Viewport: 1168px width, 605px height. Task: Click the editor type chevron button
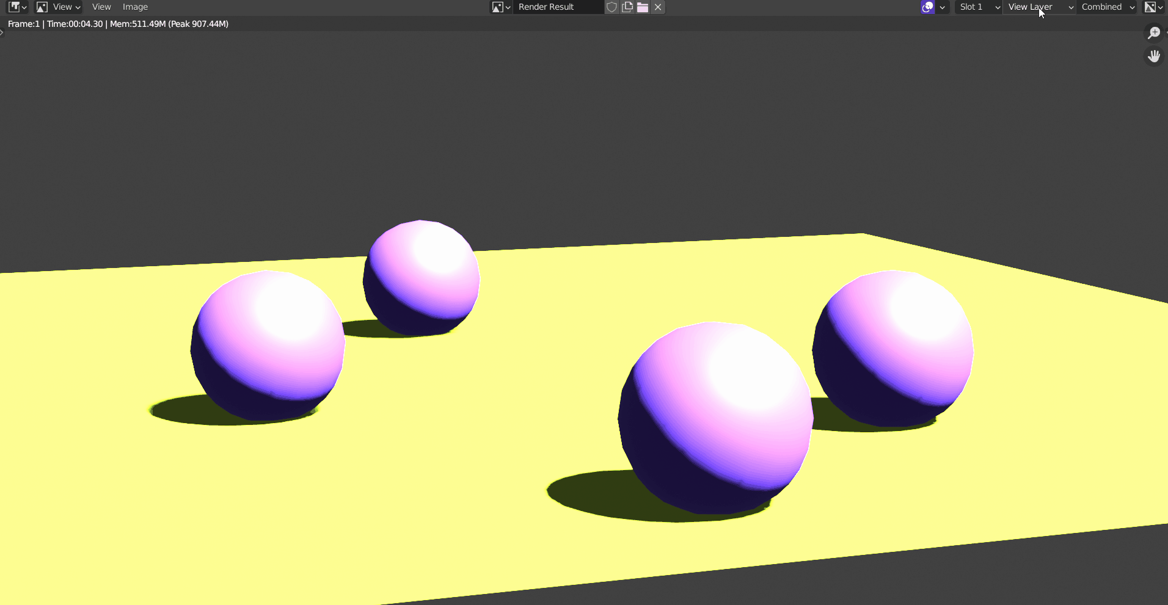tap(23, 7)
